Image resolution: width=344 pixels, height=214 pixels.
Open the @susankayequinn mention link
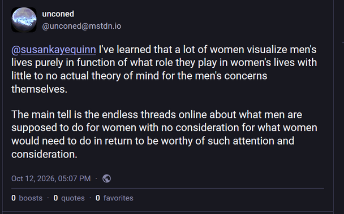point(54,50)
